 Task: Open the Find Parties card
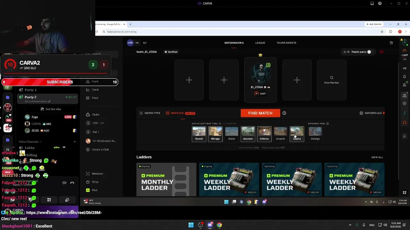click(332, 80)
